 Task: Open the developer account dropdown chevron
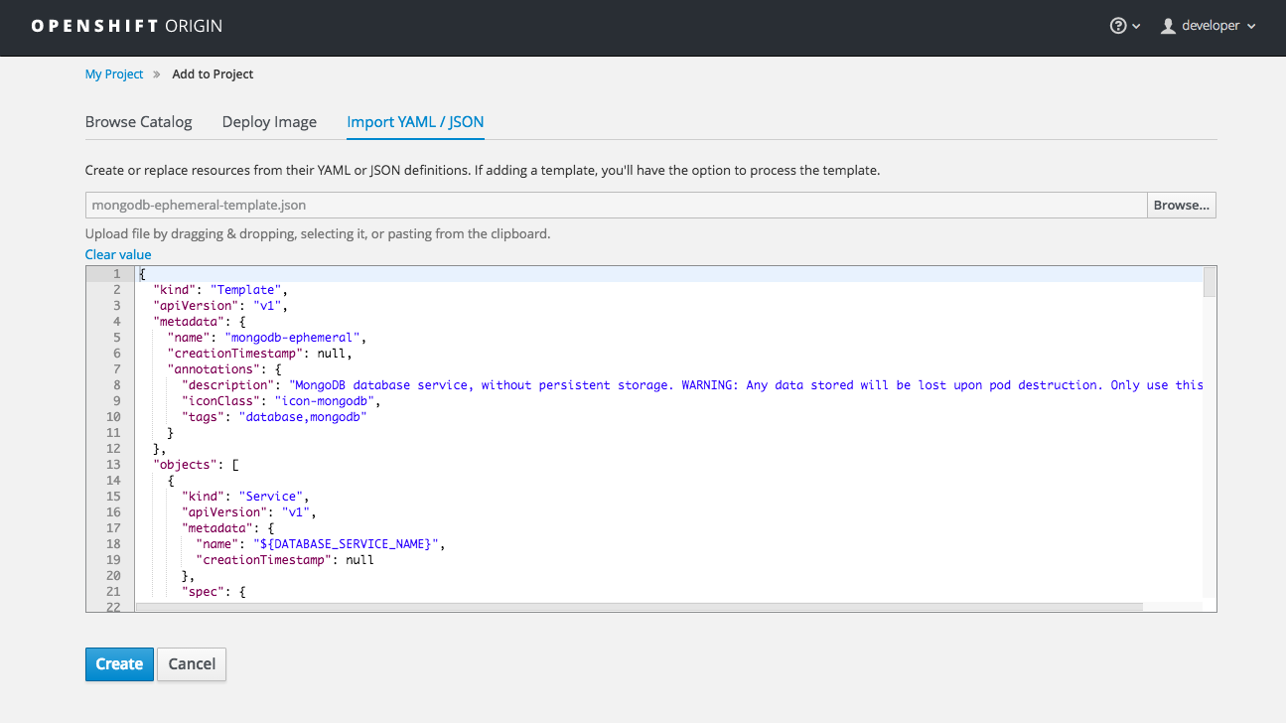pos(1251,27)
